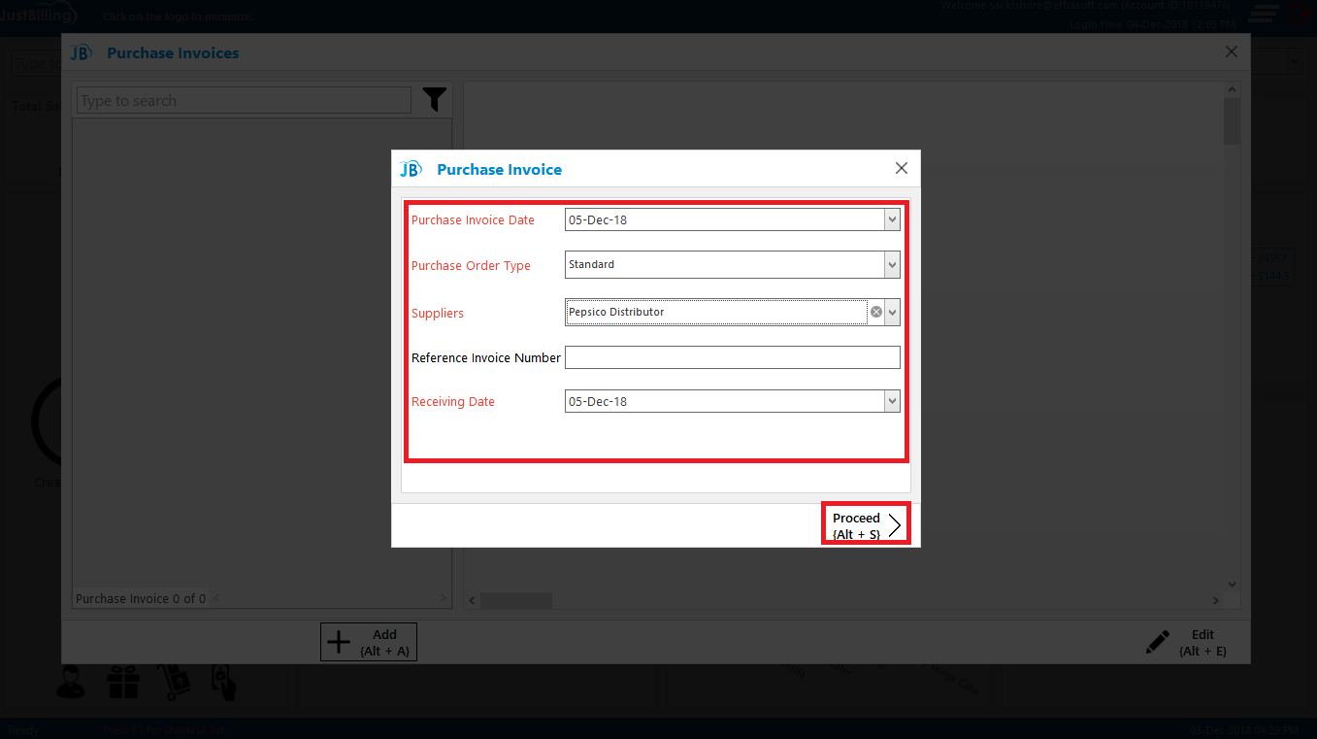Click the 'Ready' status bar text

coord(23,730)
